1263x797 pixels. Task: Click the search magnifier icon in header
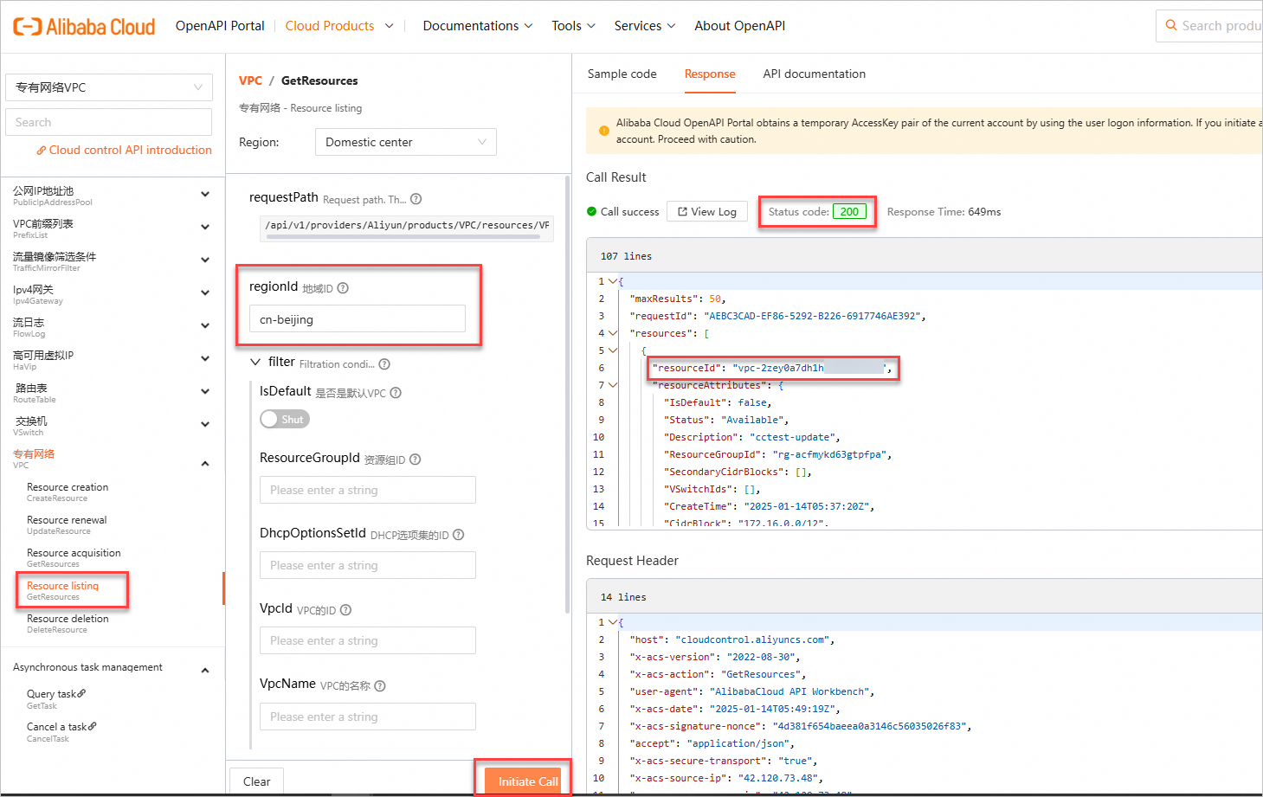tap(1171, 26)
